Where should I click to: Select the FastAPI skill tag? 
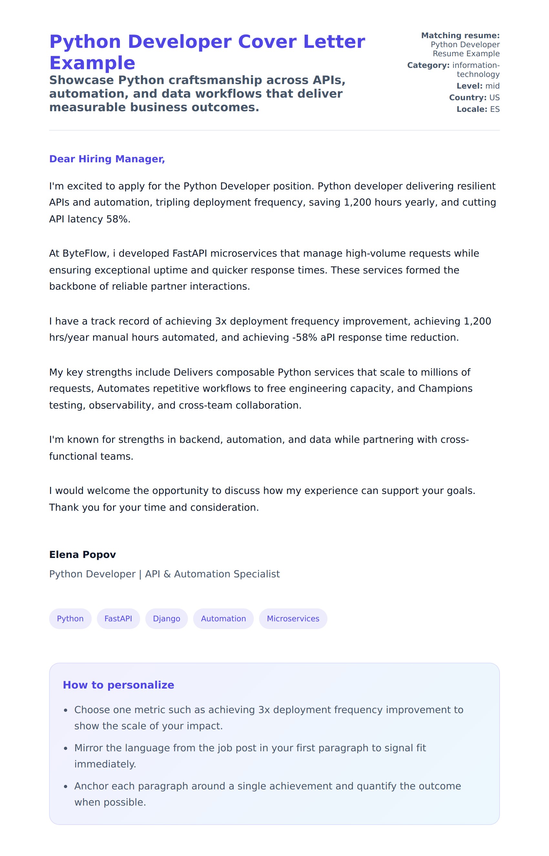[118, 618]
